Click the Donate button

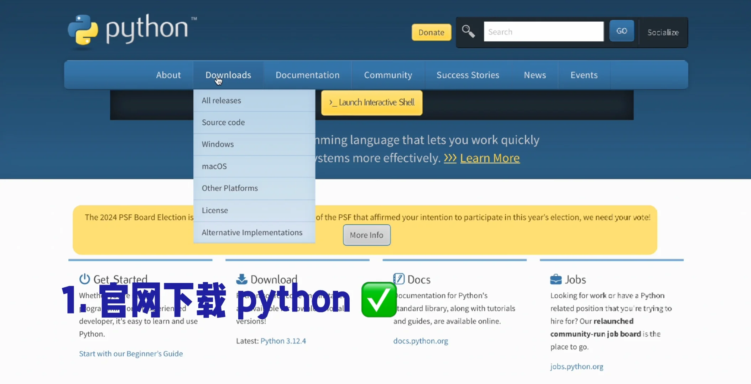(x=431, y=32)
